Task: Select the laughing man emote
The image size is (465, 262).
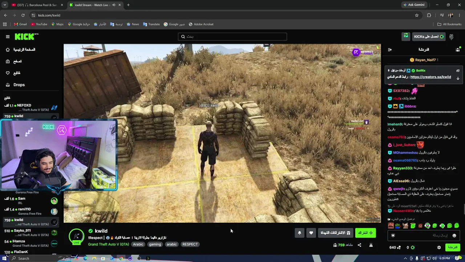Action: pos(391,226)
